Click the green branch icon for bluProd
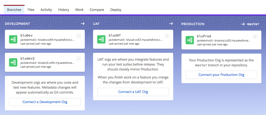Image resolution: width=266 pixels, height=115 pixels. [190, 40]
